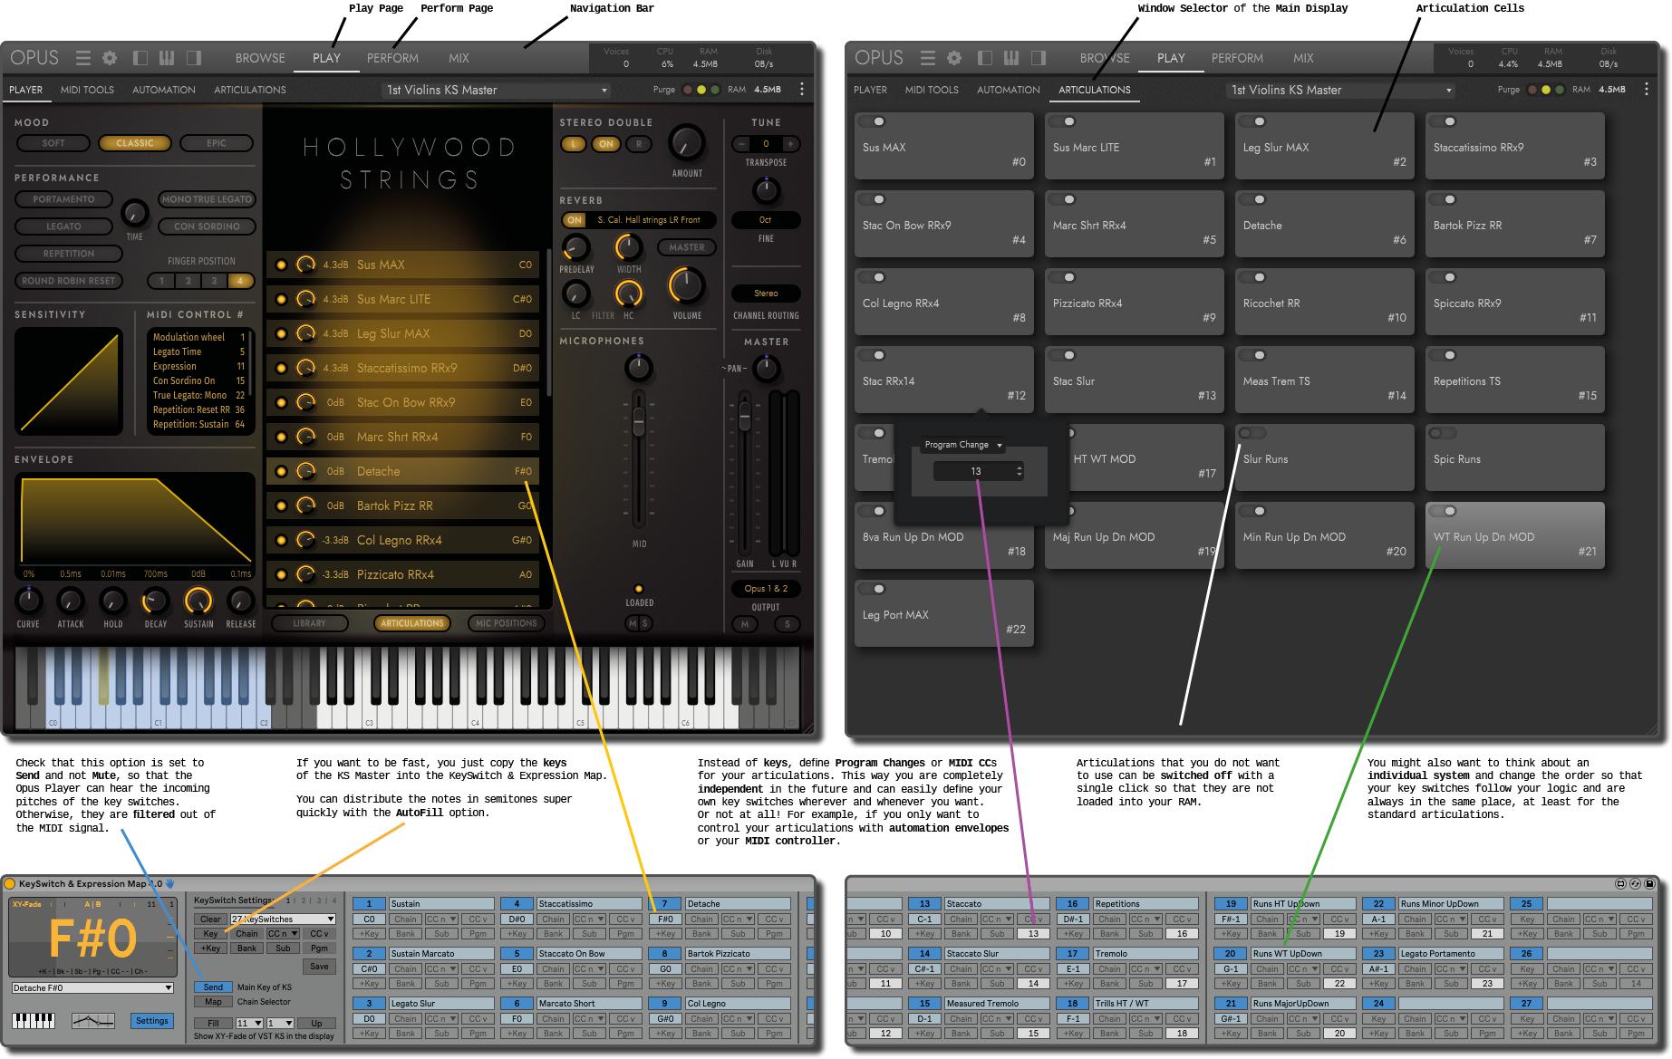
Task: Increase transpose with the plus button
Action: tap(790, 144)
